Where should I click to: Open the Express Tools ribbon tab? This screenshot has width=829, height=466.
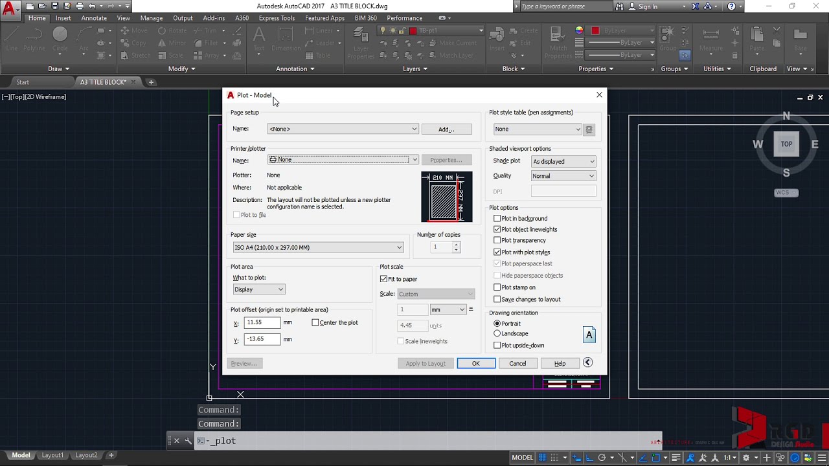point(277,18)
